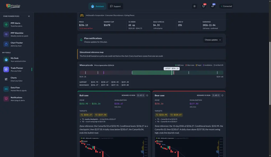
Task: Click Invalidation legend entry
Action: (207, 65)
